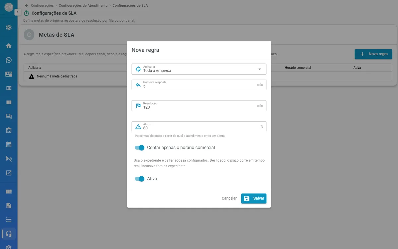Click the Horário comercial column header
The height and width of the screenshot is (249, 398).
click(298, 68)
